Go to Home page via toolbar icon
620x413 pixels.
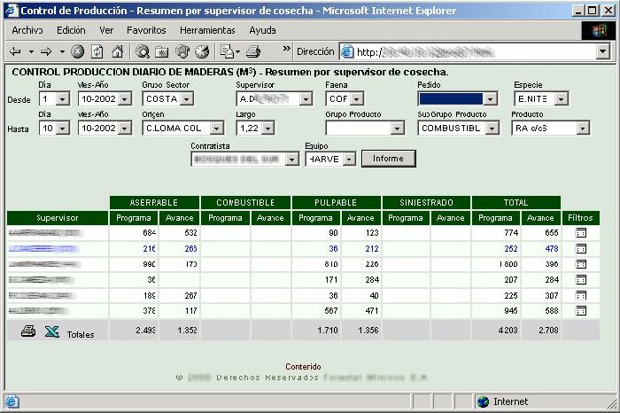[116, 51]
